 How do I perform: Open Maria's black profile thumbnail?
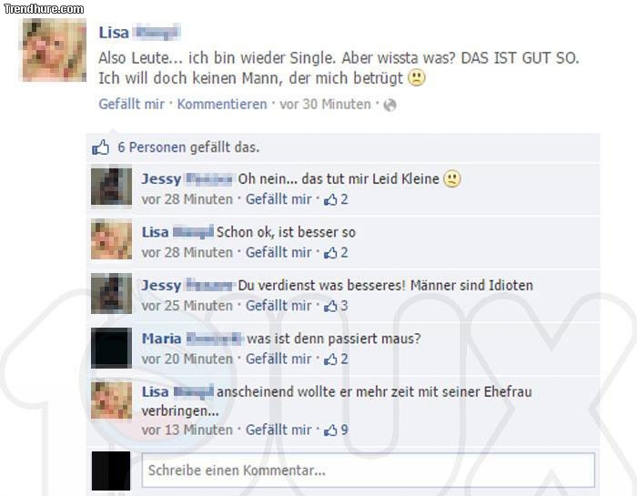[111, 348]
